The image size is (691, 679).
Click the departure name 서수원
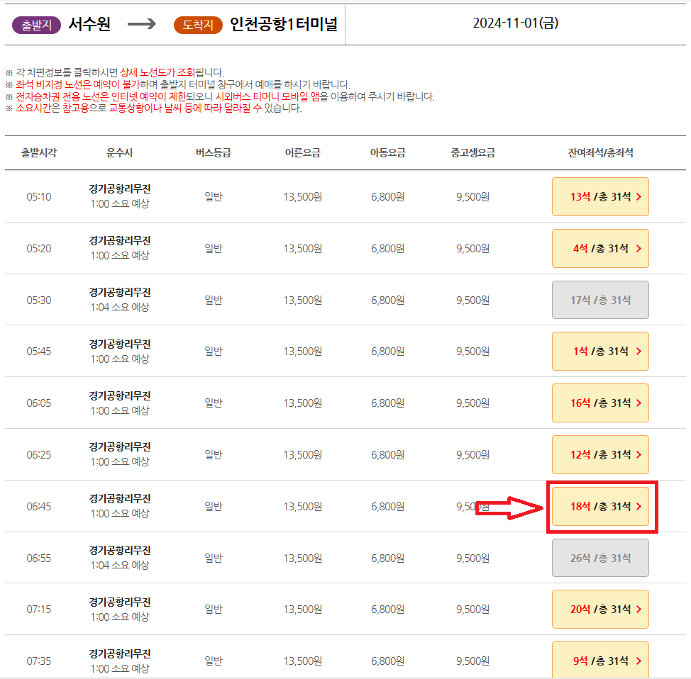(89, 24)
